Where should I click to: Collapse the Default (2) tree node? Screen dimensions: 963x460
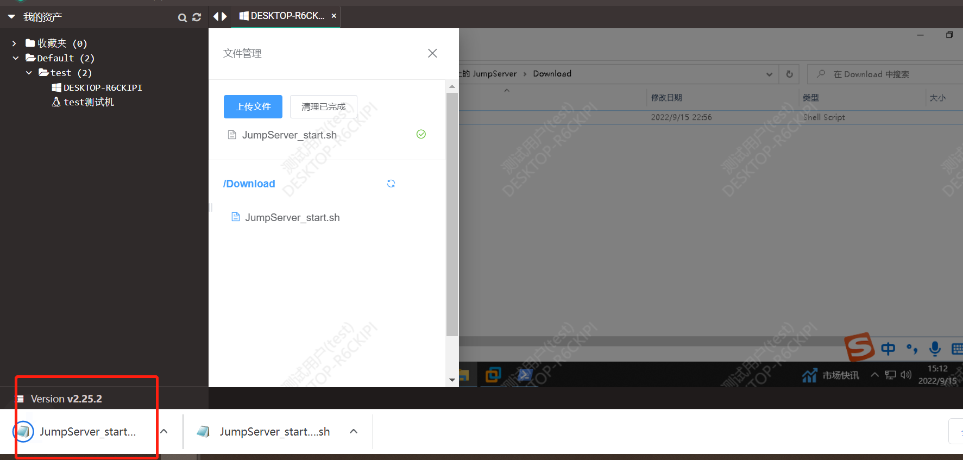16,58
